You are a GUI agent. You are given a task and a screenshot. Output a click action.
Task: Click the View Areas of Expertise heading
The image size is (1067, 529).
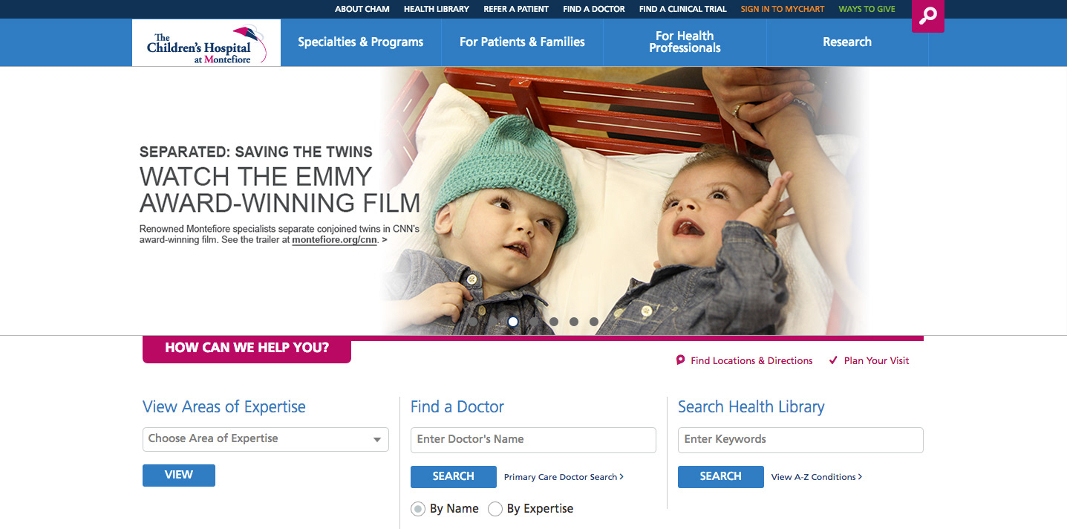224,407
